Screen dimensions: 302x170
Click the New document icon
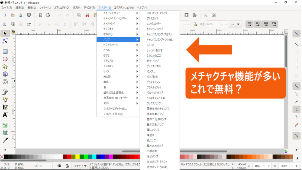(5, 15)
